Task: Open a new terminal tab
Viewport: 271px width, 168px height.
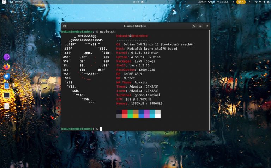Action: click(x=65, y=26)
